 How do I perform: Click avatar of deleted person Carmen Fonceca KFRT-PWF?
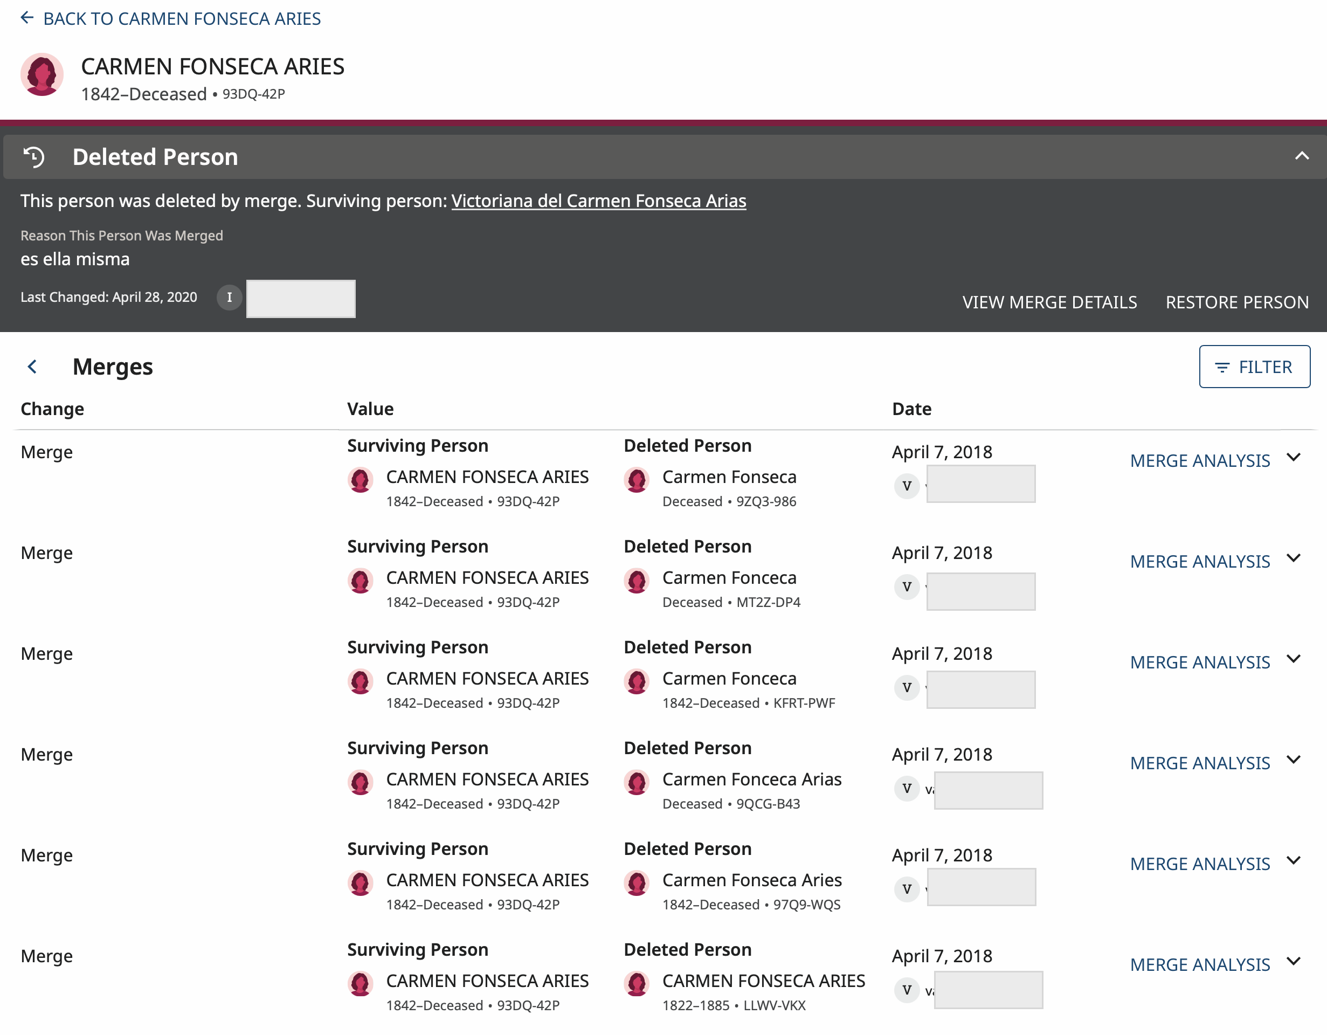(x=637, y=681)
